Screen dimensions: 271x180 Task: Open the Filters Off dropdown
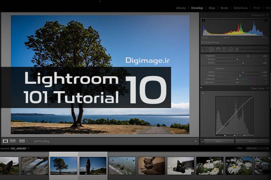click(257, 148)
